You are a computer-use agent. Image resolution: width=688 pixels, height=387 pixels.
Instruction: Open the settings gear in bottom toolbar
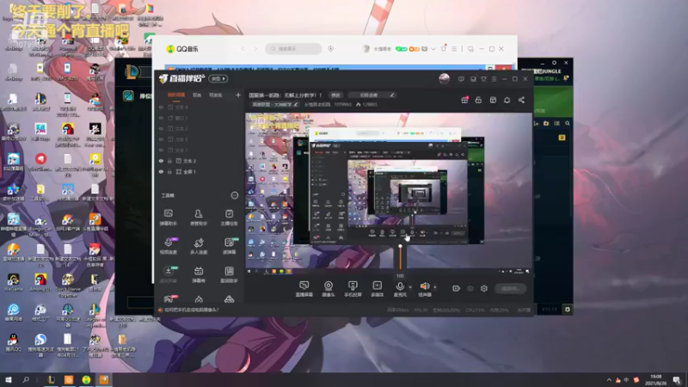(x=484, y=288)
